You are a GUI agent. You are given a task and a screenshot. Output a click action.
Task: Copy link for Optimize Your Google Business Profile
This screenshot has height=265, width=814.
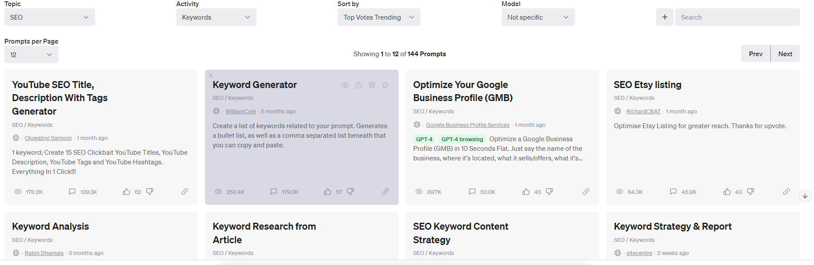click(x=586, y=192)
